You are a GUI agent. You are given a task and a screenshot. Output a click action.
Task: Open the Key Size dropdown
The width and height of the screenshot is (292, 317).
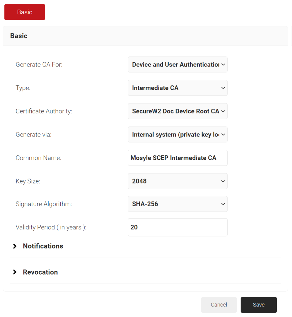[x=177, y=181]
